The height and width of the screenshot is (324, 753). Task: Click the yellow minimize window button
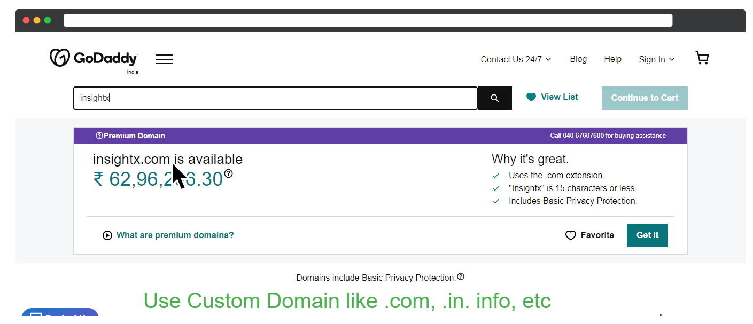coord(37,20)
